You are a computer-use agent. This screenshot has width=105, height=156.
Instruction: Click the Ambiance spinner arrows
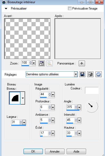click(x=50, y=120)
